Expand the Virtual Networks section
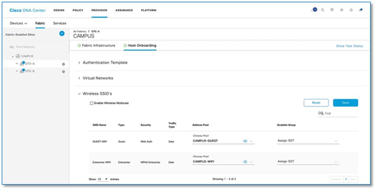 point(79,78)
